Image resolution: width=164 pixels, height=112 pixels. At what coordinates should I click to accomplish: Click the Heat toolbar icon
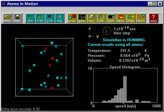point(121,18)
